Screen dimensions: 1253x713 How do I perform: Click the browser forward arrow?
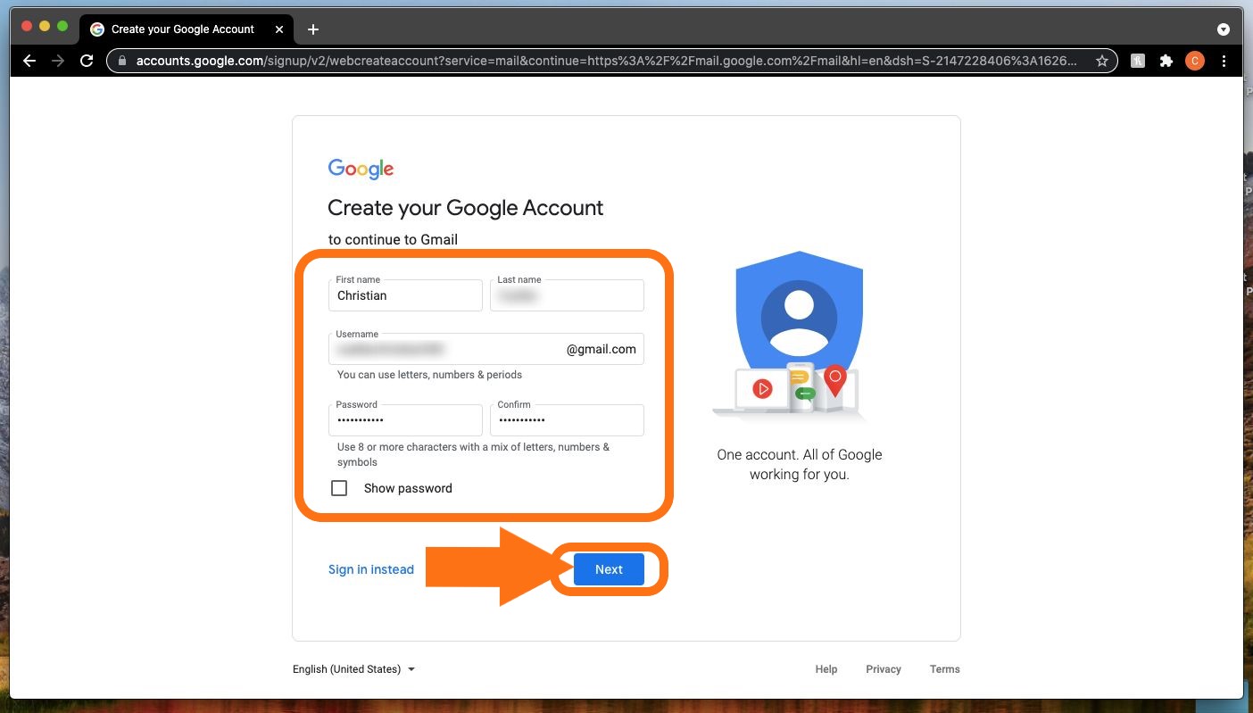click(x=58, y=61)
